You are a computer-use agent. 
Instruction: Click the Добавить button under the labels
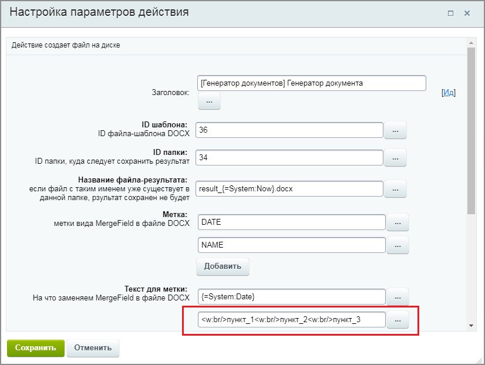[223, 266]
